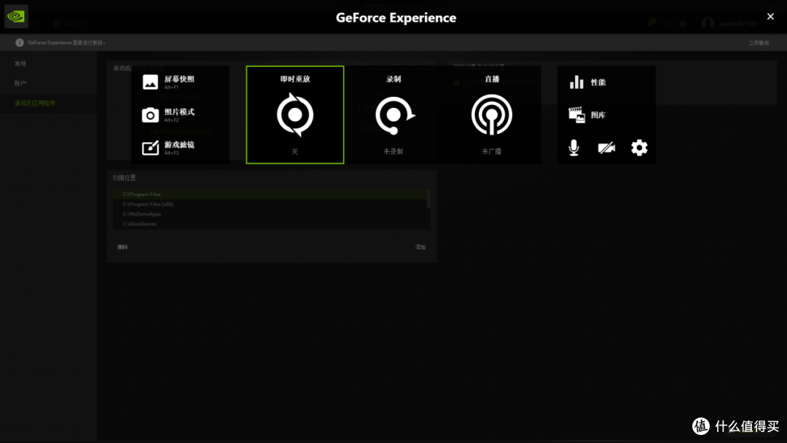Screen dimensions: 787x443
Task: Open the share menu in the top bar
Action: pos(666,23)
